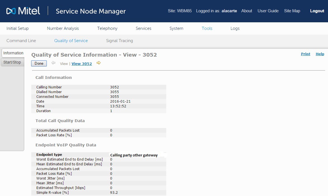Open the User Guide link

tap(268, 11)
